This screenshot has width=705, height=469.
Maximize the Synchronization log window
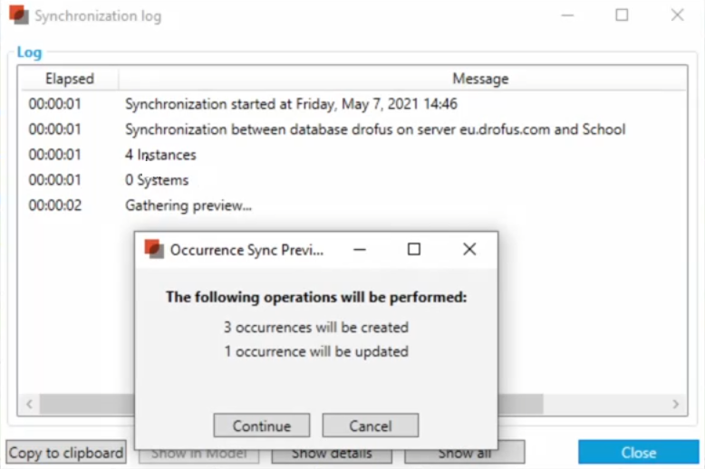point(622,15)
